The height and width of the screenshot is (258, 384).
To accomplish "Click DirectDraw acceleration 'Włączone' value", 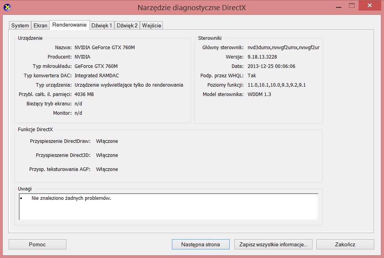I will point(107,141).
